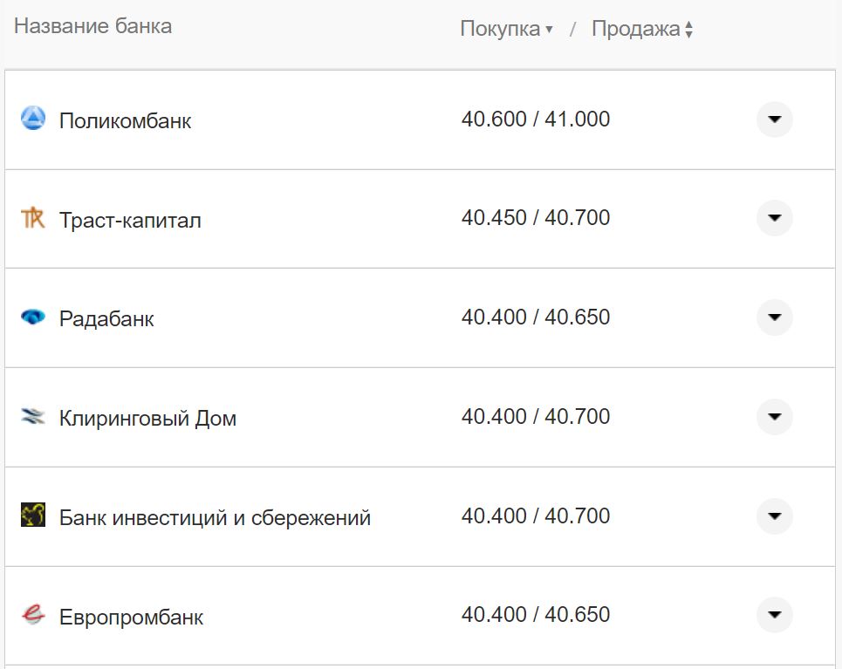Select the Радабанк eye-shaped logo
The height and width of the screenshot is (669, 842).
32,317
